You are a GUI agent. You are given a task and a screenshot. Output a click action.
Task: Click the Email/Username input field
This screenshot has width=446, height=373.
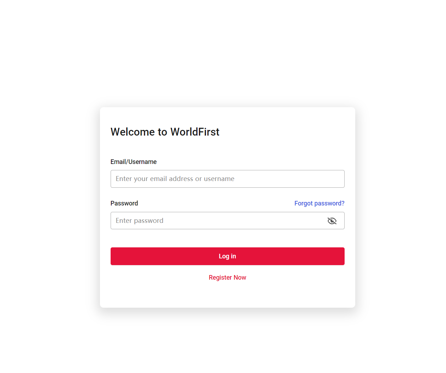coord(227,179)
